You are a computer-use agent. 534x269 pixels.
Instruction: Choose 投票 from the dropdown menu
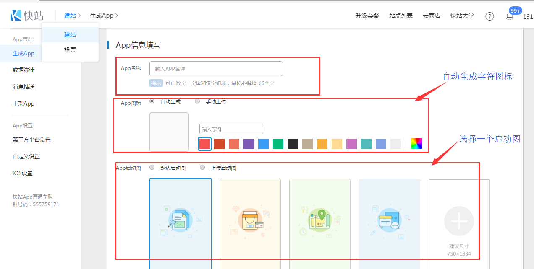[x=70, y=50]
